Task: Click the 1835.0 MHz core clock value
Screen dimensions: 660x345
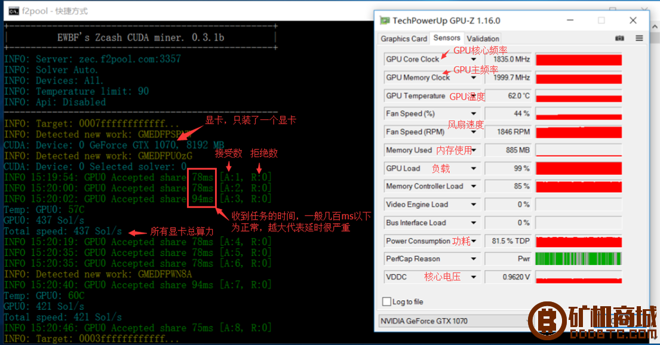Action: [508, 59]
